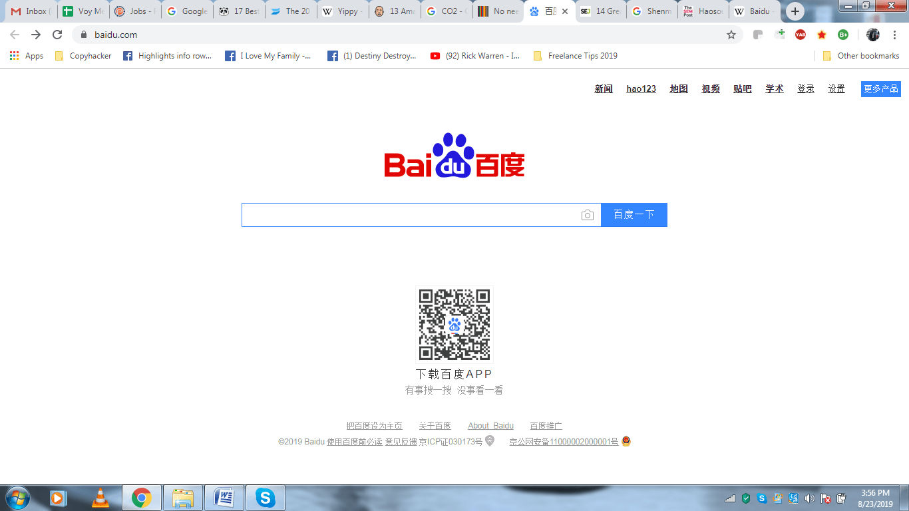Click the camera image-search icon in search box
Image resolution: width=909 pixels, height=511 pixels.
click(x=587, y=215)
